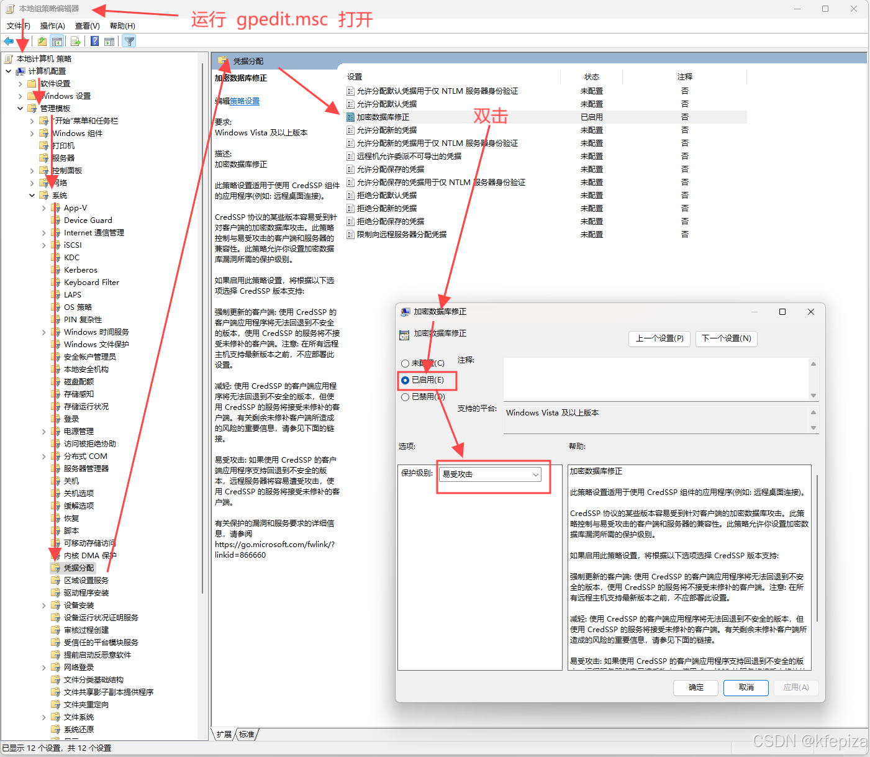
Task: Click the 注释 comment text box
Action: (x=656, y=379)
